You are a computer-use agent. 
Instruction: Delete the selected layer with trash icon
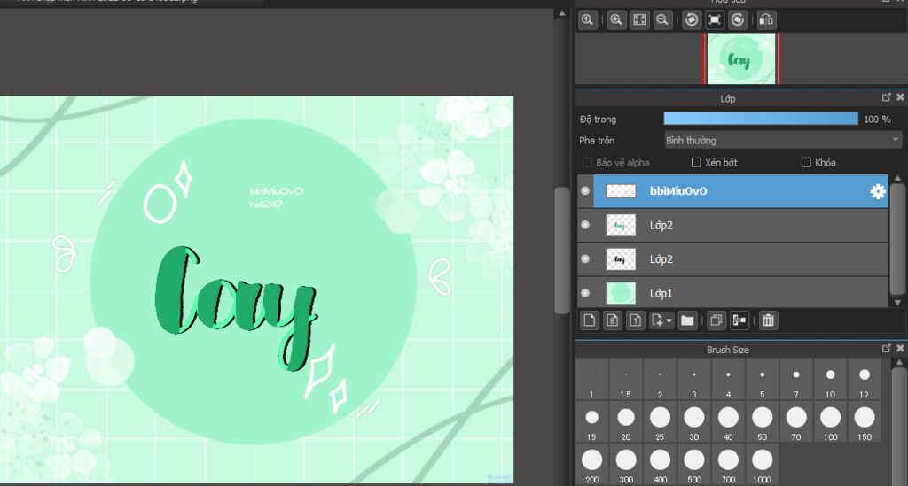[768, 320]
